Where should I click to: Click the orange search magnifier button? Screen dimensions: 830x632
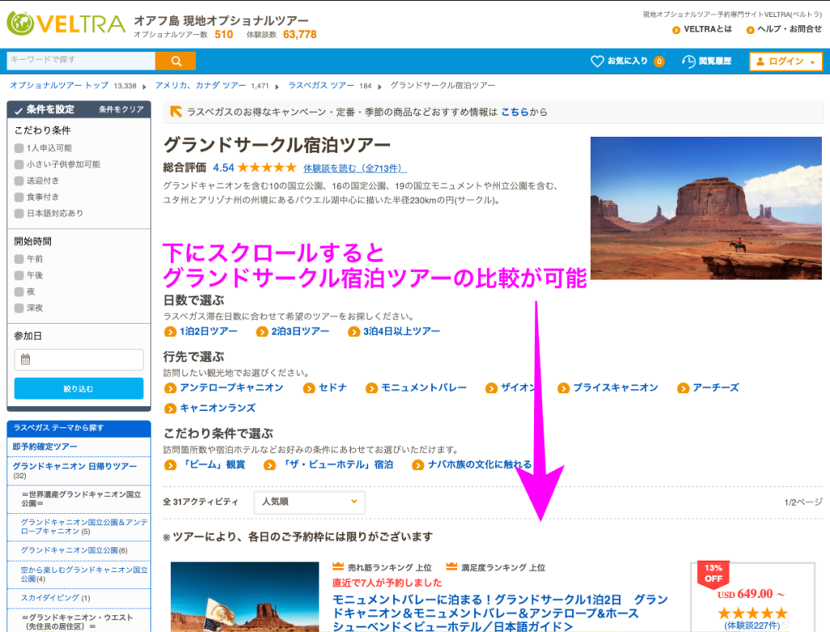tap(175, 61)
